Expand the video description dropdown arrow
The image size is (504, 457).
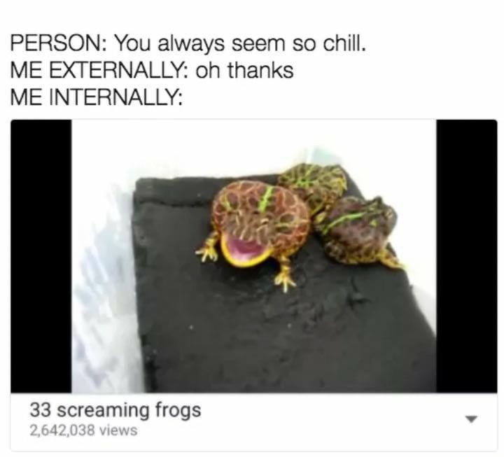(x=471, y=419)
